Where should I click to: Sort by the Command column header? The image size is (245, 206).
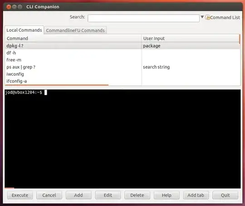(x=73, y=38)
